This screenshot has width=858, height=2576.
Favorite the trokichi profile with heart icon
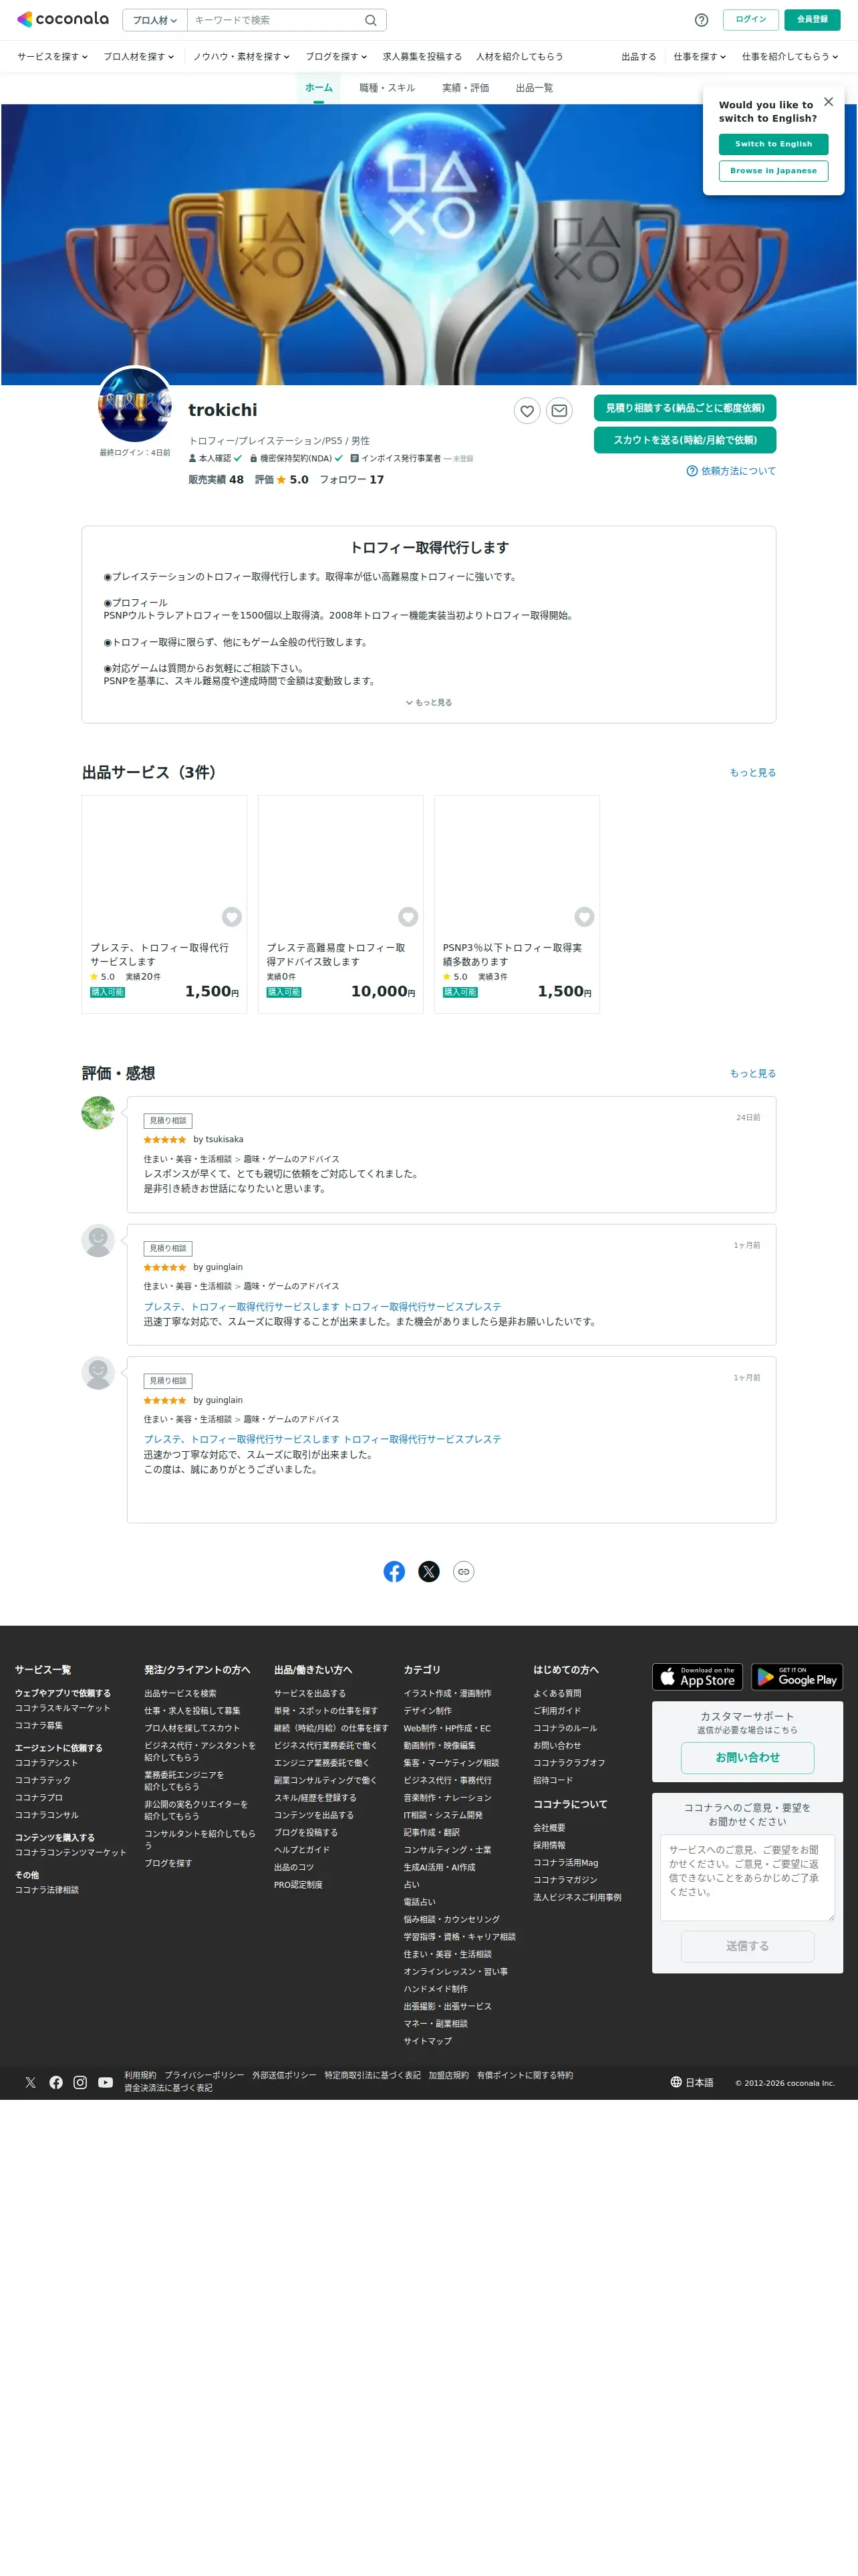click(527, 410)
